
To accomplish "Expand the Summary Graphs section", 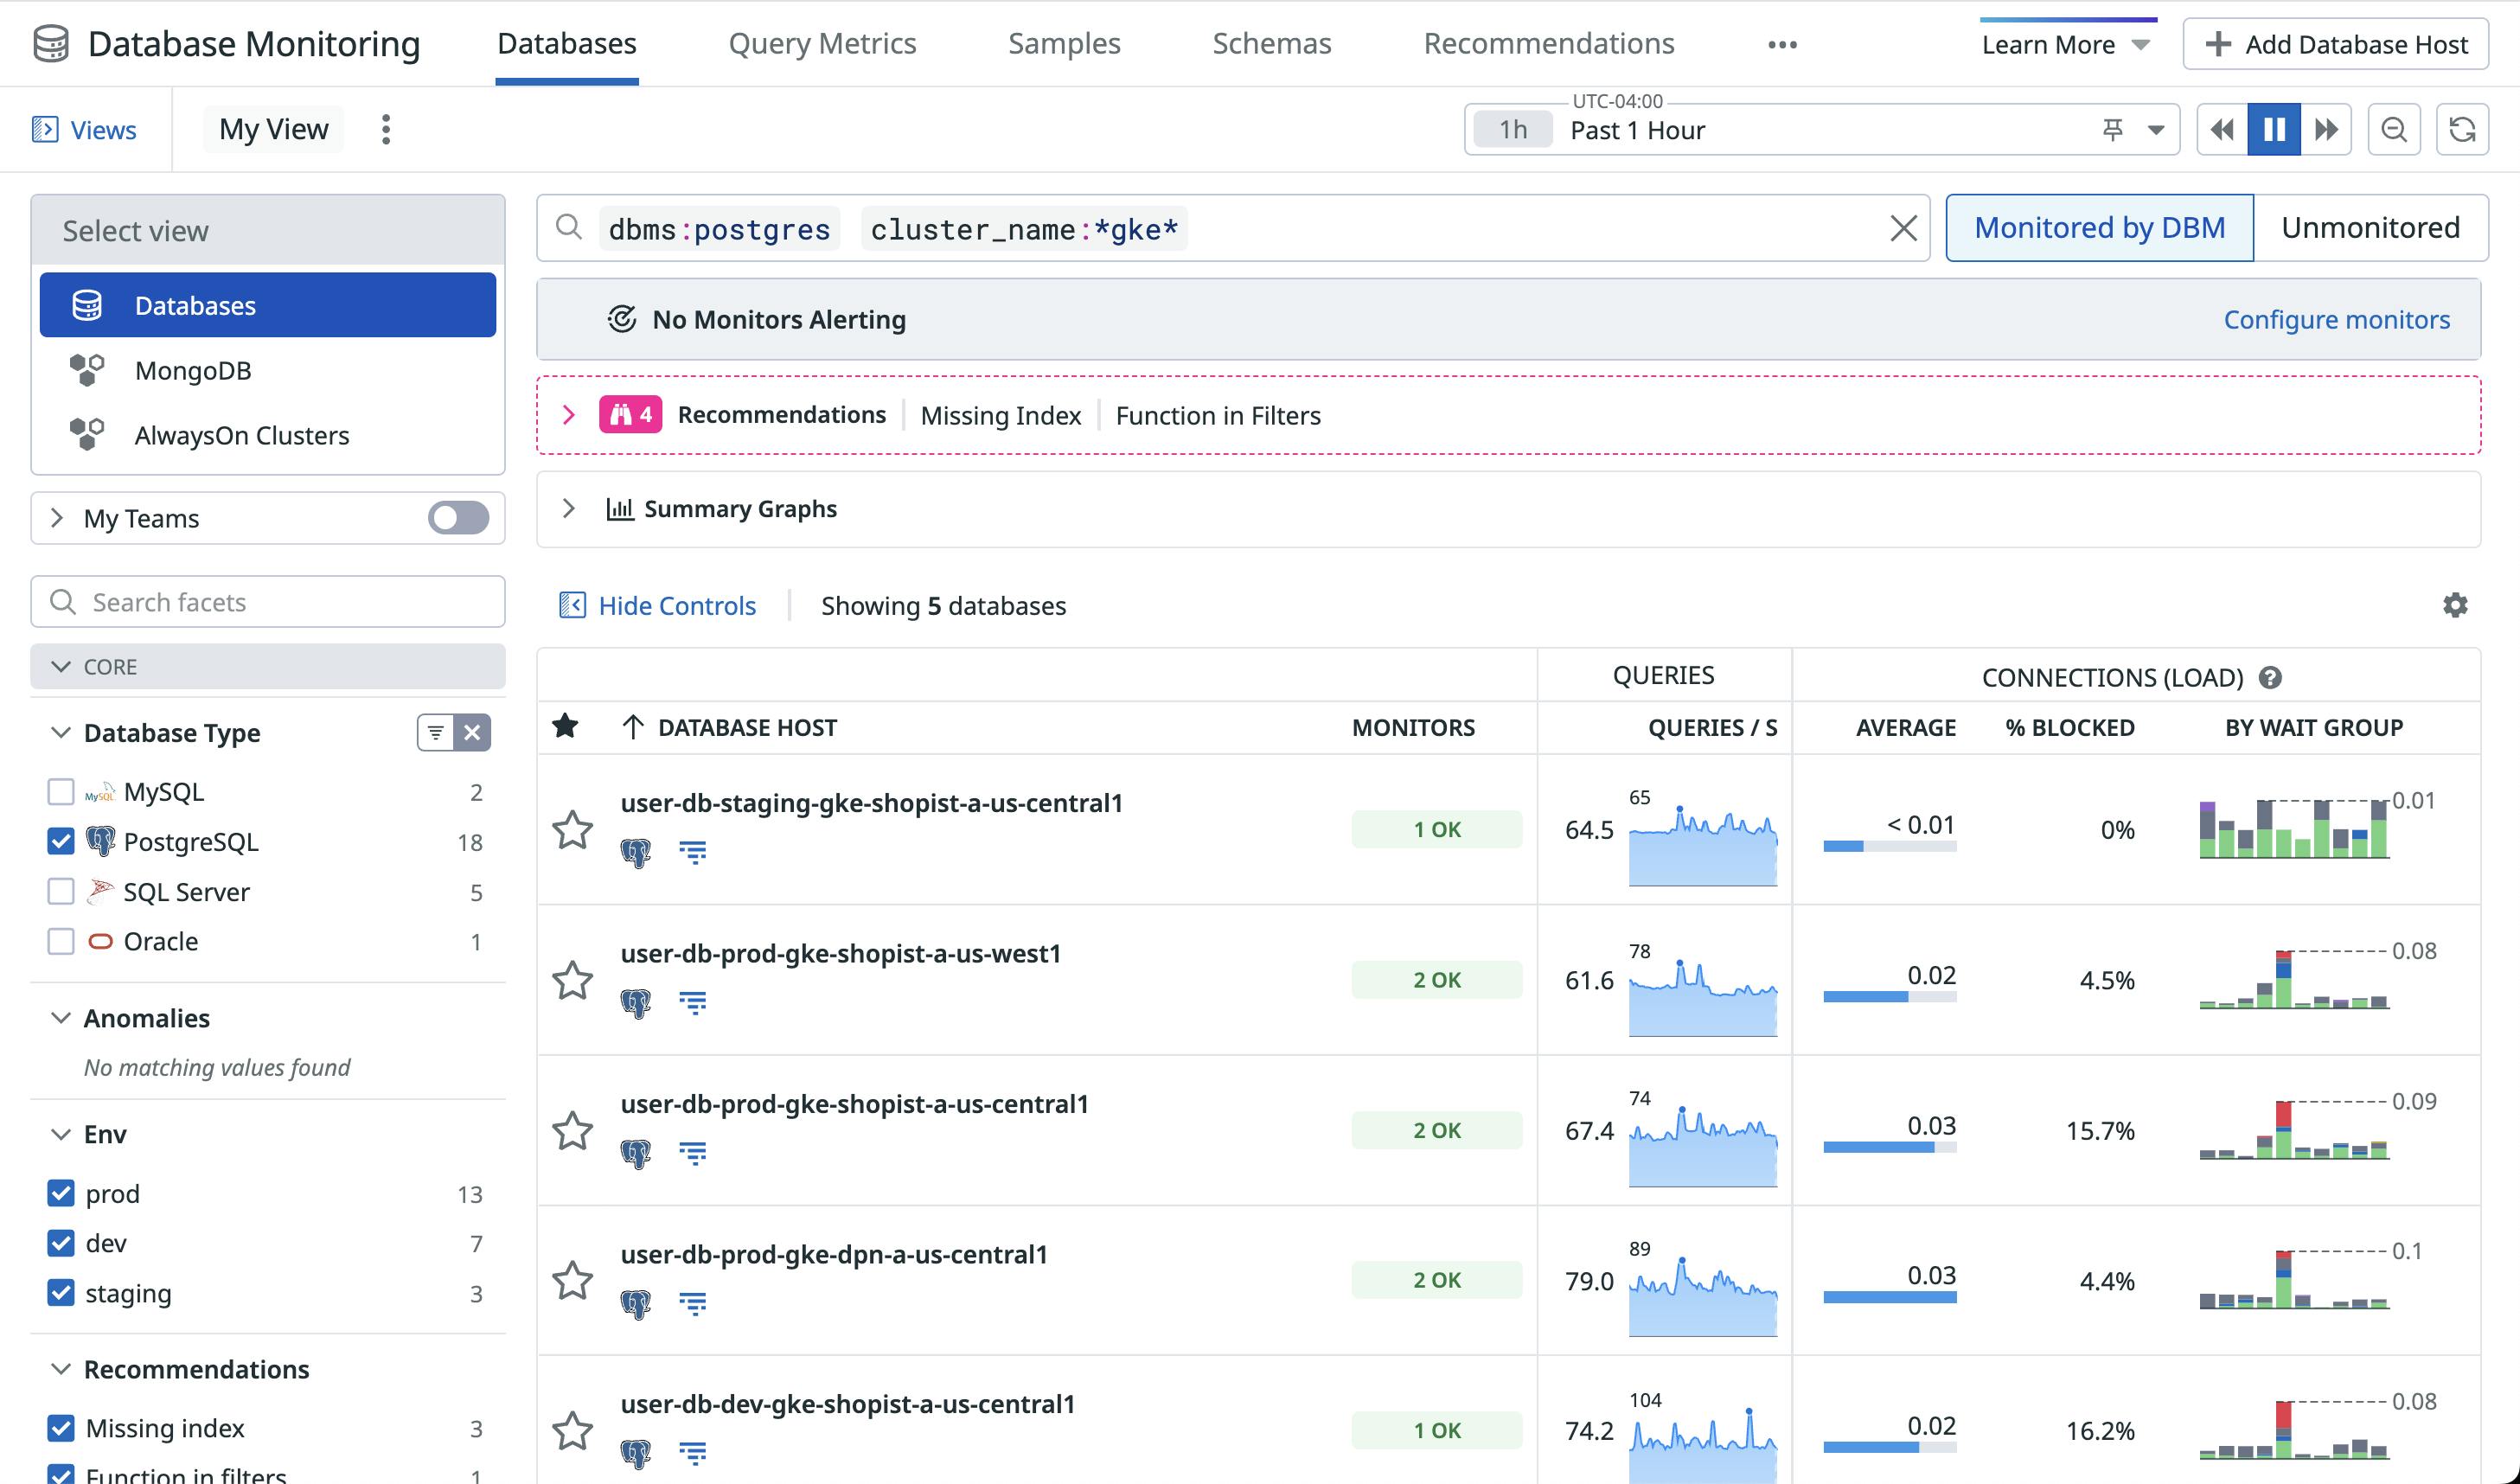I will 568,509.
